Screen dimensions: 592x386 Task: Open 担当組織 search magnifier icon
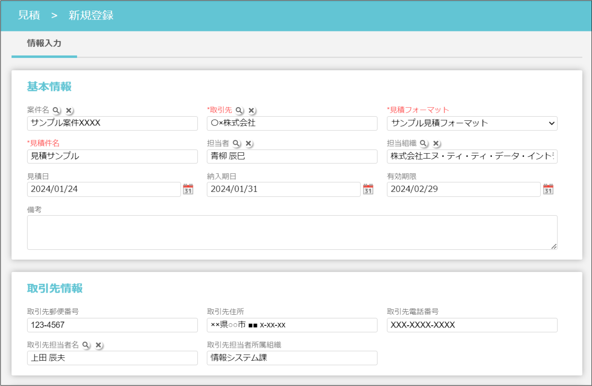423,143
